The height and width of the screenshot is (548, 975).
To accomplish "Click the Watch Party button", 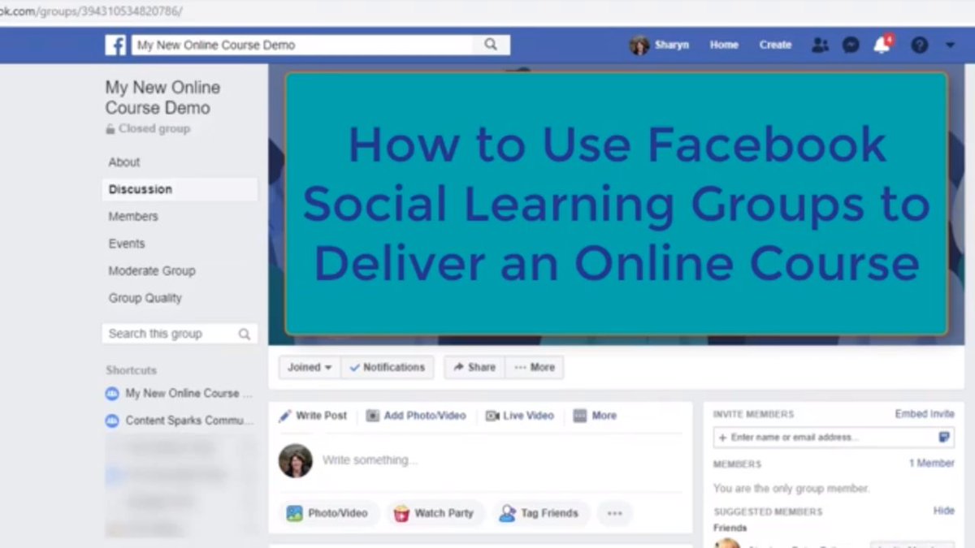I will click(x=435, y=513).
